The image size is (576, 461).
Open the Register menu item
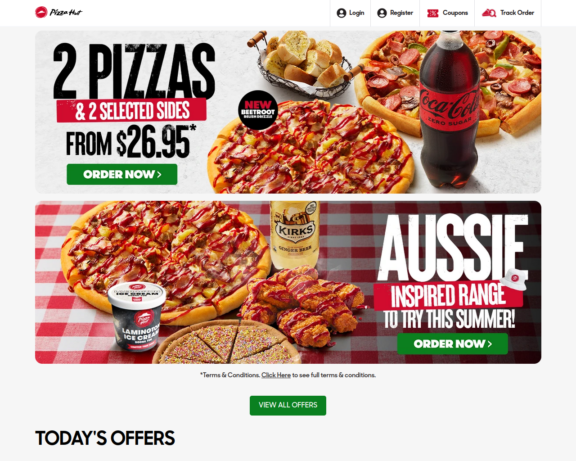pos(395,13)
